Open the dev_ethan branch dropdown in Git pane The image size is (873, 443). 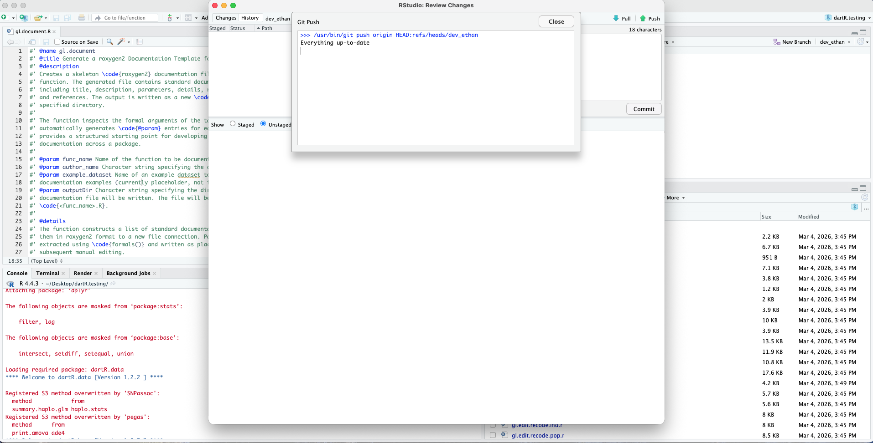point(835,42)
